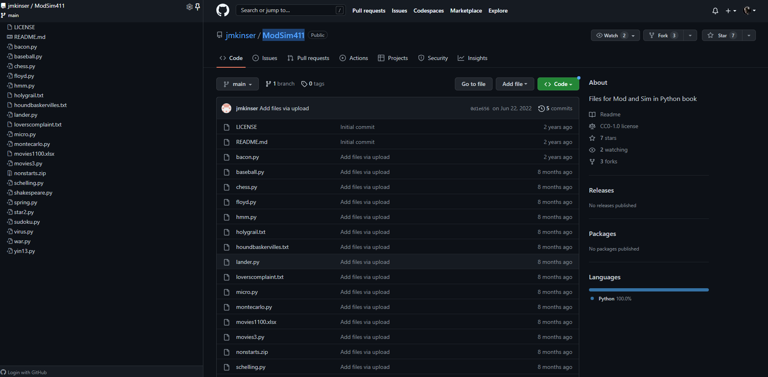
Task: Open the Pull requests repository tab
Action: pos(308,58)
